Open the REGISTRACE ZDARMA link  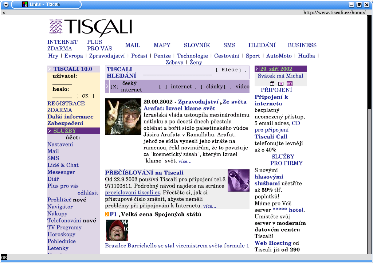(x=66, y=107)
